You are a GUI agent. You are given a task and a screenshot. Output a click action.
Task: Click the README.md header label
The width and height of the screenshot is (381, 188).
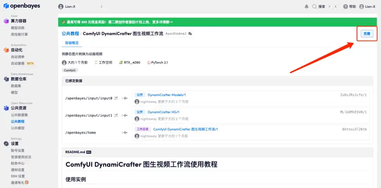[75, 152]
